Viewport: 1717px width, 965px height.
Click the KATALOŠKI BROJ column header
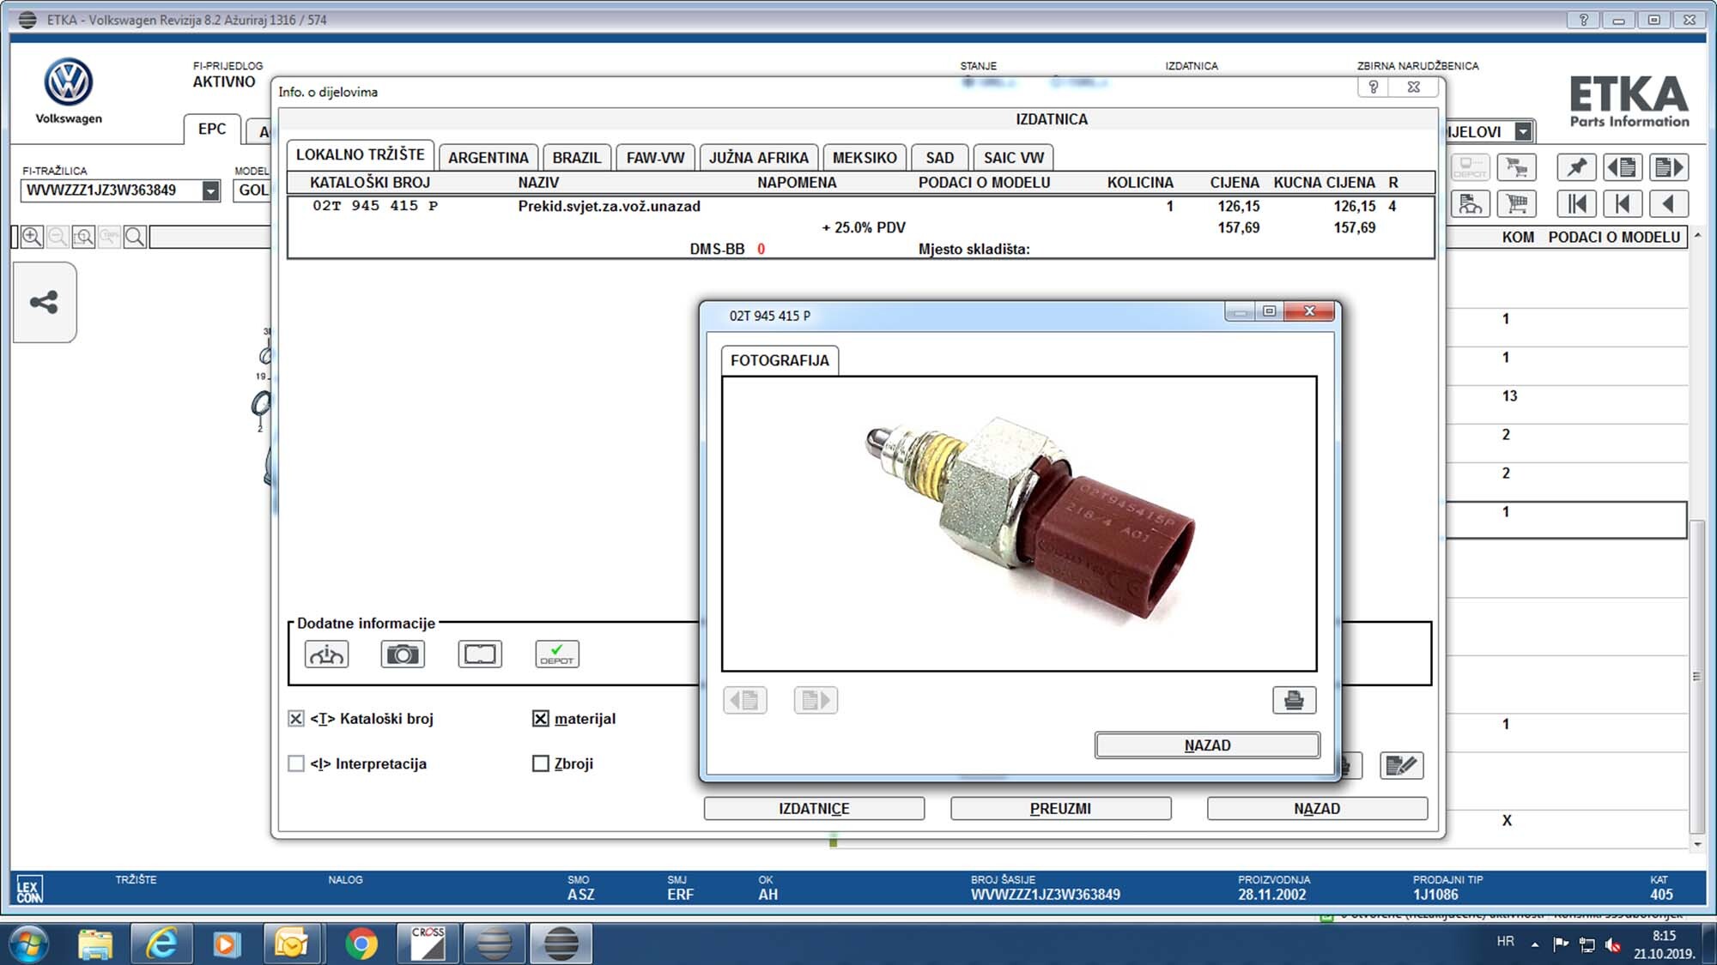[370, 183]
